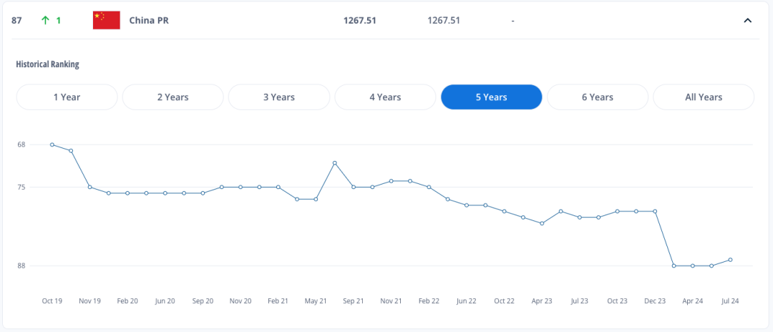Click the Feb 20 axis label
Image resolution: width=773 pixels, height=332 pixels.
127,301
